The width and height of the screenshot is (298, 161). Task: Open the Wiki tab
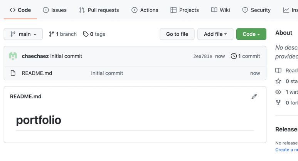click(221, 10)
